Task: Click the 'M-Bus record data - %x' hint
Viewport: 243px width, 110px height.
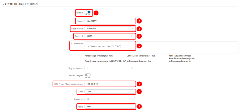Action: (180, 61)
